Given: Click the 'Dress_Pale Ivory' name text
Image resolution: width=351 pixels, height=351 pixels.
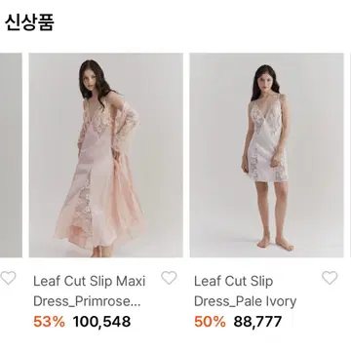Looking at the screenshot, I should (246, 301).
